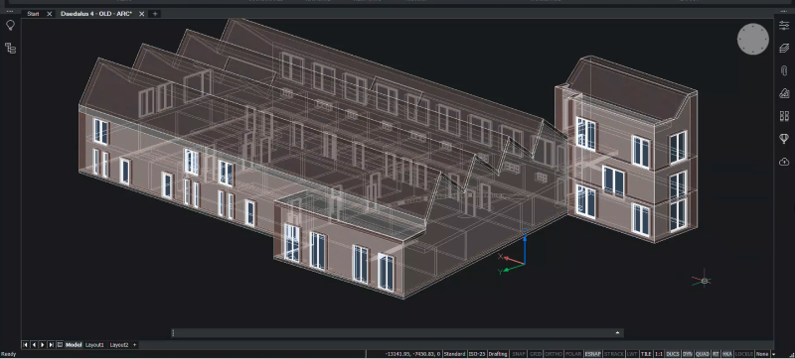This screenshot has width=795, height=359.
Task: Open the status bar options arrow
Action: [x=773, y=354]
